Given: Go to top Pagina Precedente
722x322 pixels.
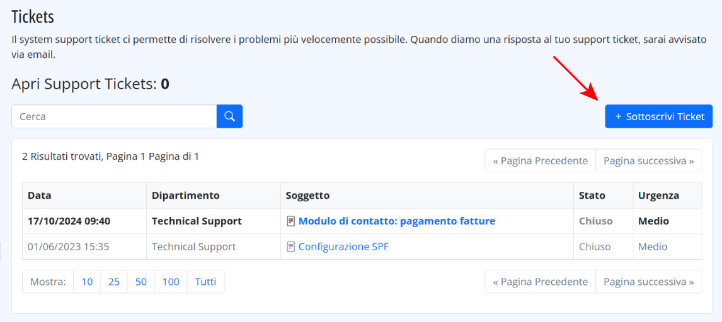Looking at the screenshot, I should point(540,161).
